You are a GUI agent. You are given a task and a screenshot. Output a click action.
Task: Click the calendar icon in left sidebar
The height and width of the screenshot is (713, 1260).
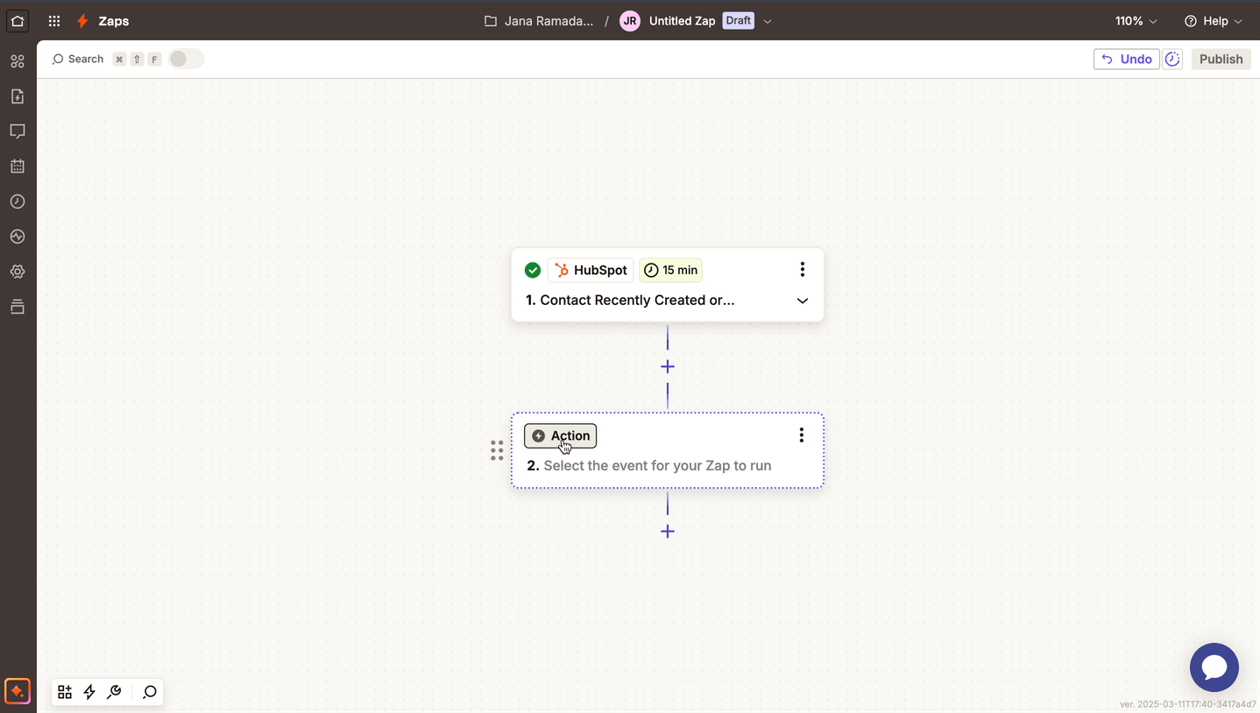click(x=18, y=166)
